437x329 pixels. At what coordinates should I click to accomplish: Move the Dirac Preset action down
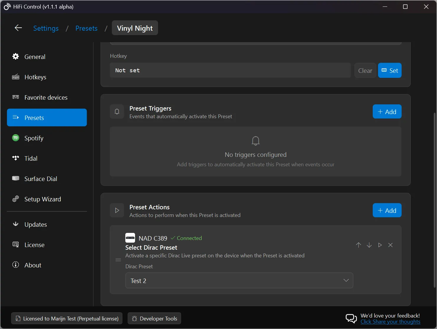pyautogui.click(x=369, y=245)
